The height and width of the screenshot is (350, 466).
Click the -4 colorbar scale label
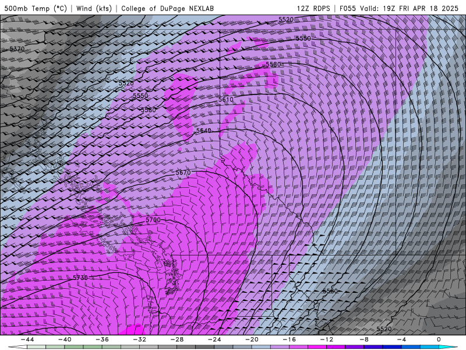tap(401, 339)
